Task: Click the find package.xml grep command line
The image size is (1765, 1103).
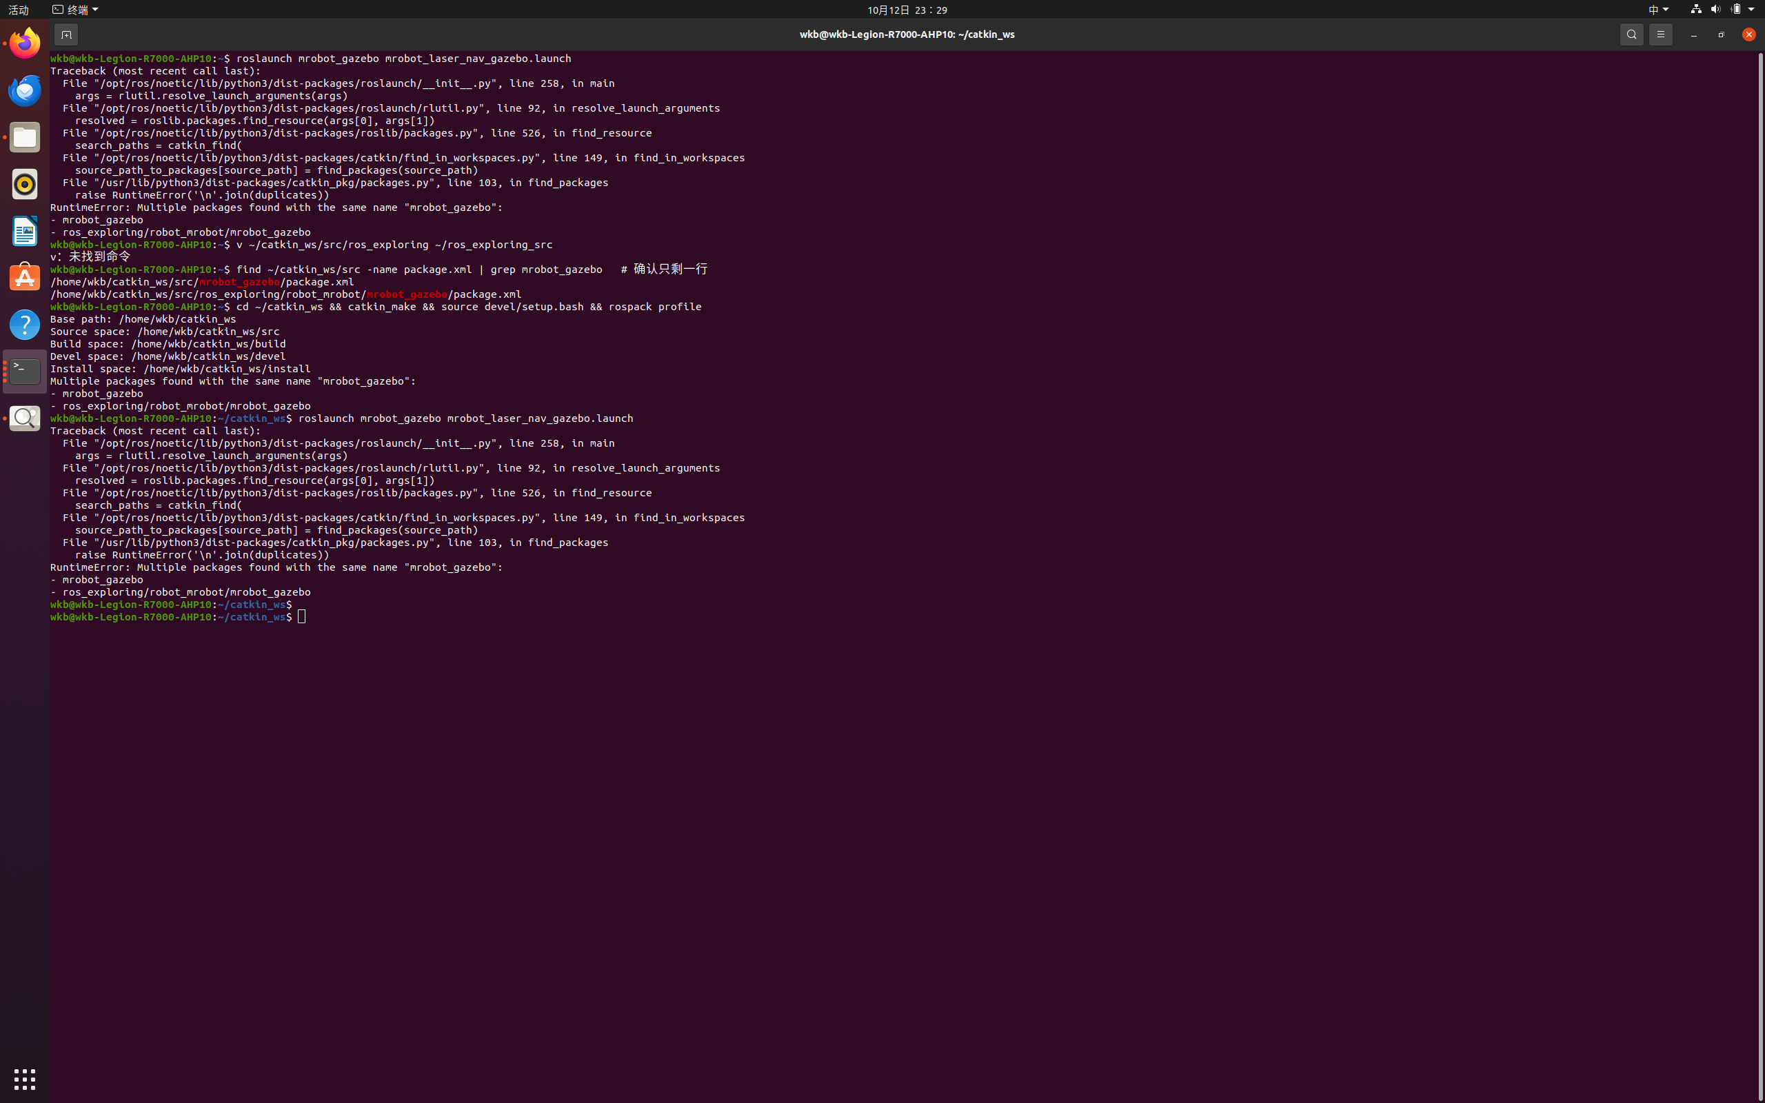Action: coord(379,269)
